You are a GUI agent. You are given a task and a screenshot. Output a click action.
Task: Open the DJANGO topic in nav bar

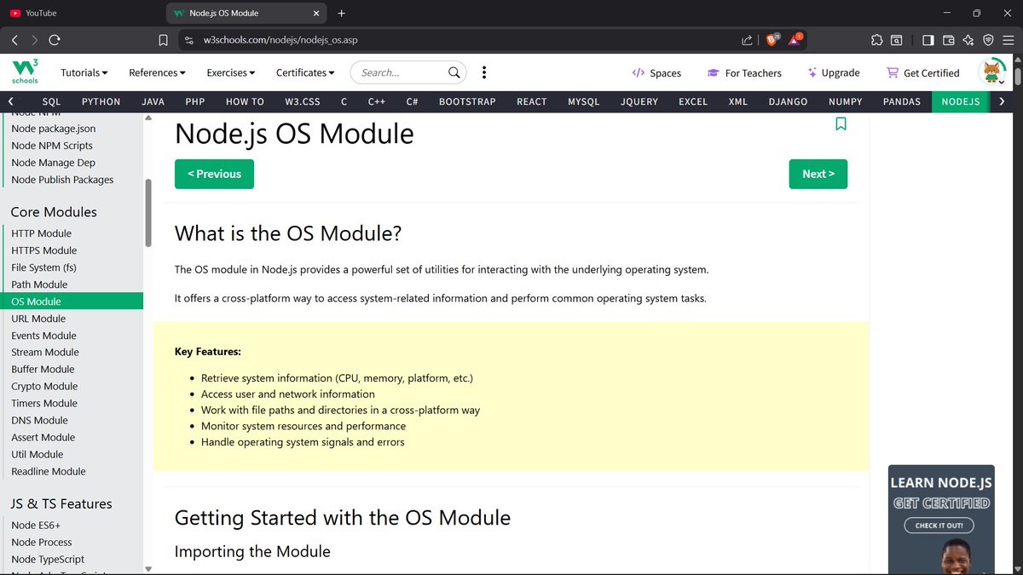coord(788,101)
